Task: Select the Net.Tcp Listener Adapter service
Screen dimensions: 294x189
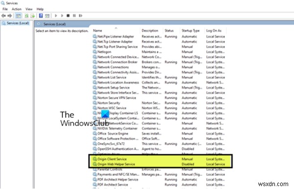Action: coord(115,42)
